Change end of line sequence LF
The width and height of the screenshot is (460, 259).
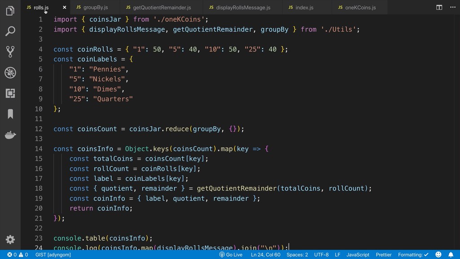[x=337, y=255]
